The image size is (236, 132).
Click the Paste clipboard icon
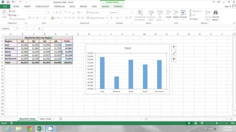pyautogui.click(x=4, y=13)
